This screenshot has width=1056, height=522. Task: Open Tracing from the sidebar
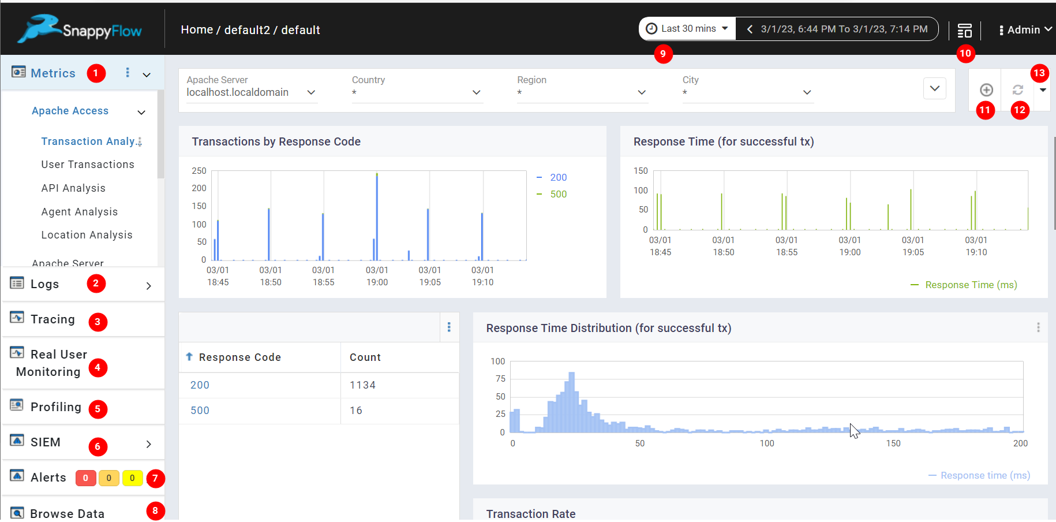[x=53, y=319]
